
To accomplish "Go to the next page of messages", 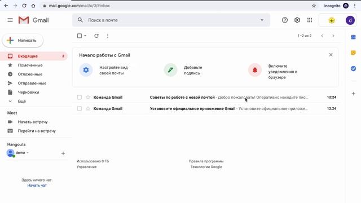I will pos(333,36).
